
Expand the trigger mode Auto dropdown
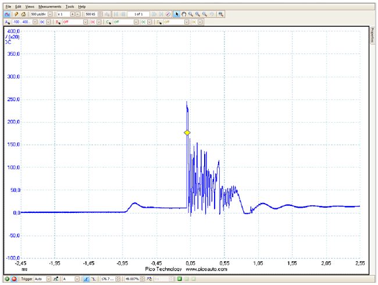[48, 279]
